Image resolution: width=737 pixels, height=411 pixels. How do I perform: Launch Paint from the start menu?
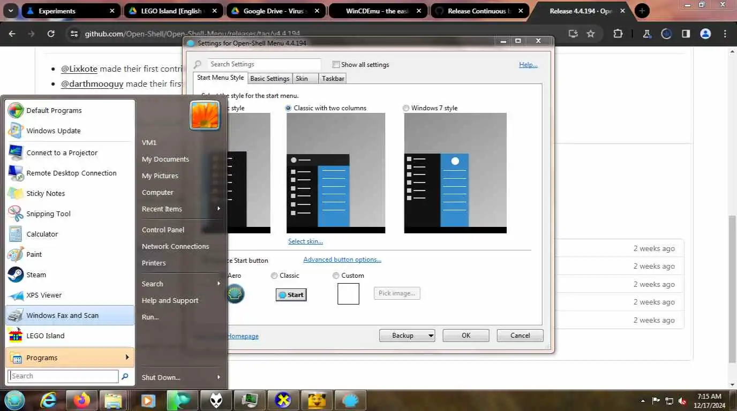[70, 254]
